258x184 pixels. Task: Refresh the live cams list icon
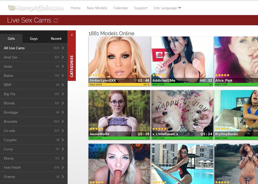pos(56,20)
